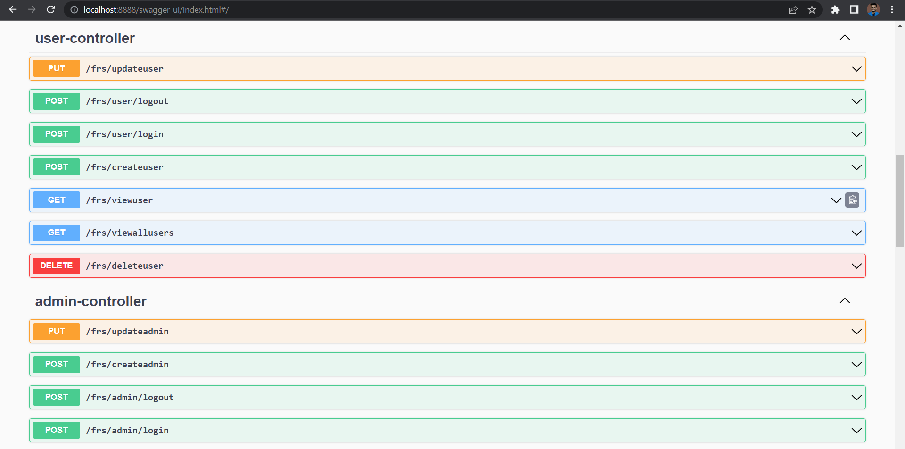Viewport: 905px width, 449px height.
Task: Click the /frs/viewuser path text
Action: 120,200
